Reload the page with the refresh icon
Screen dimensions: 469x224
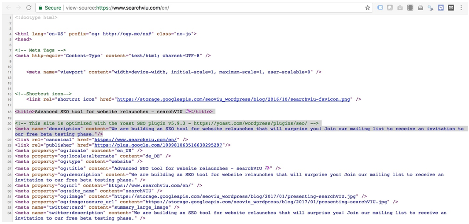click(29, 8)
